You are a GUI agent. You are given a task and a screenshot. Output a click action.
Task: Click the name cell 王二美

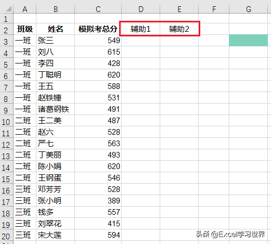click(56, 121)
